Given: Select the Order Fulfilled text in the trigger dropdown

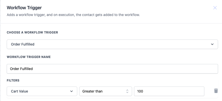Looking at the screenshot, I should tap(23, 44).
